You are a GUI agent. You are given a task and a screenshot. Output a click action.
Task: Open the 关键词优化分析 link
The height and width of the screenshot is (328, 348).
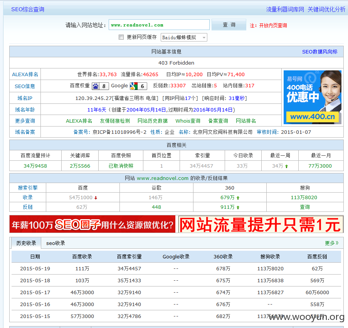click(326, 9)
